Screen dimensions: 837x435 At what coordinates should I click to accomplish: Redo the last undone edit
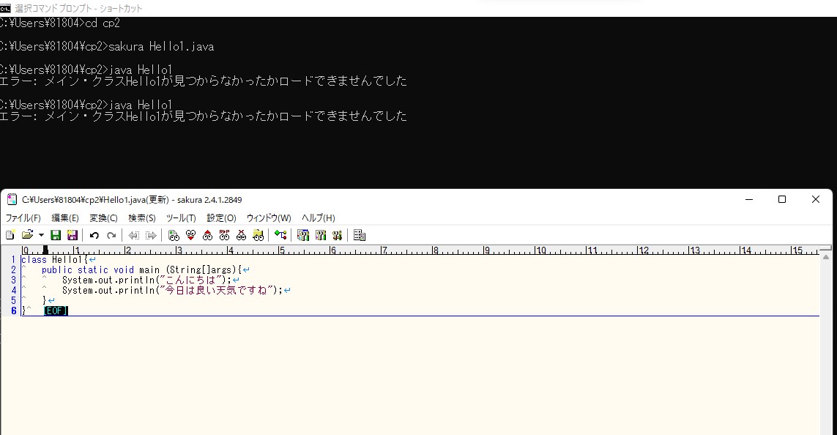pos(111,235)
